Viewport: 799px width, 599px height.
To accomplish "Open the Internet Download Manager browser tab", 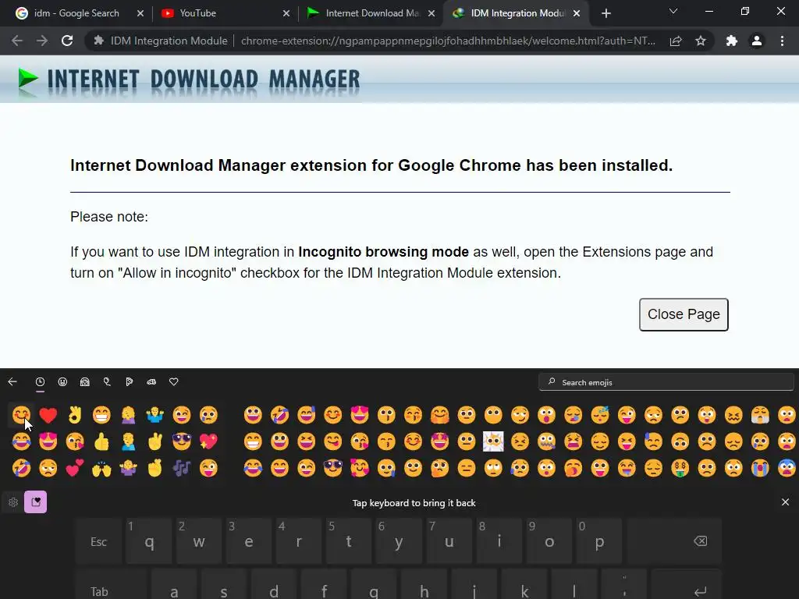I will (372, 13).
